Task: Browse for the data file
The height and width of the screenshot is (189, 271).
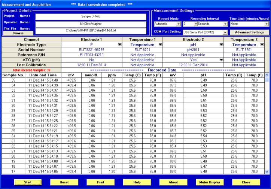Action: (18, 33)
